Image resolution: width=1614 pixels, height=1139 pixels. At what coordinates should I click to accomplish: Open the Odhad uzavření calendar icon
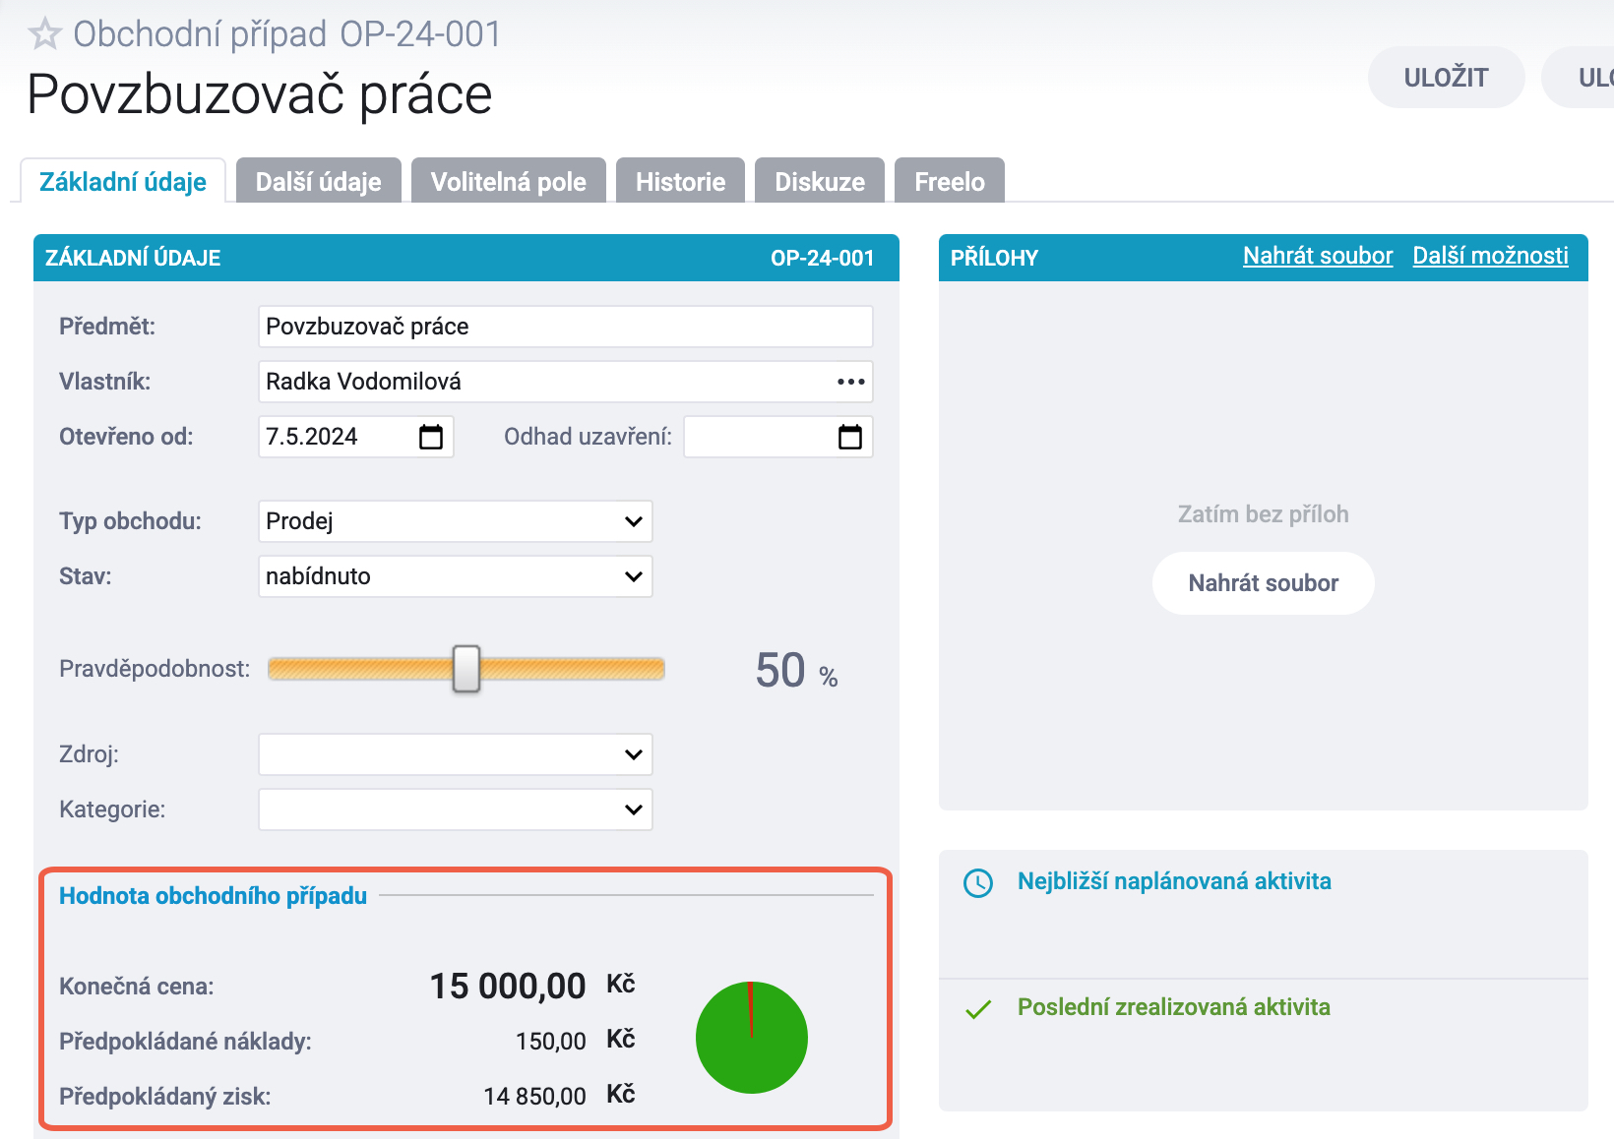pyautogui.click(x=850, y=437)
